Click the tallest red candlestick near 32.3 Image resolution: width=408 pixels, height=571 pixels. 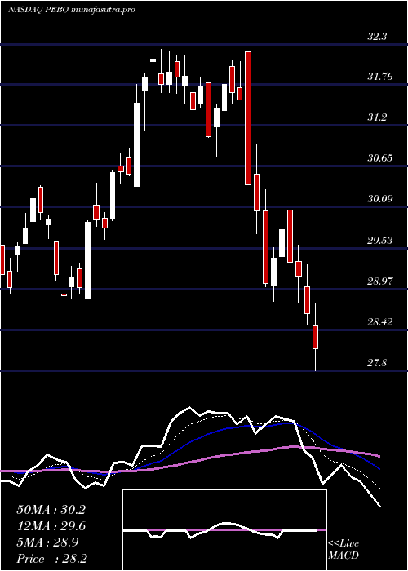tap(248, 118)
